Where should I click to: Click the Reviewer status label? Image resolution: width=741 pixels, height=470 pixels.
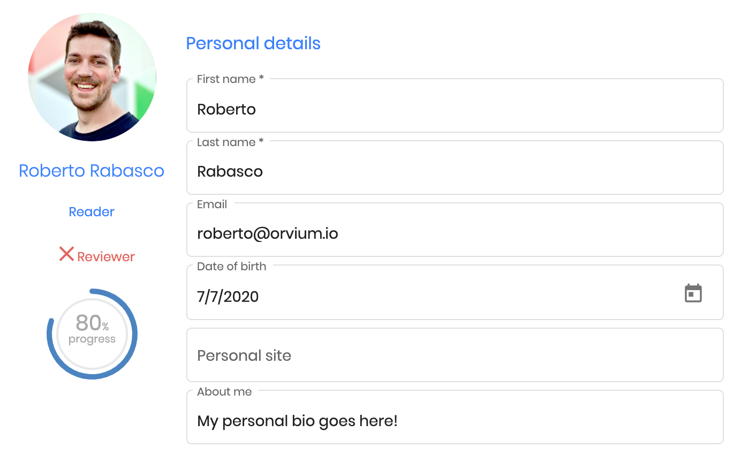[x=106, y=257]
